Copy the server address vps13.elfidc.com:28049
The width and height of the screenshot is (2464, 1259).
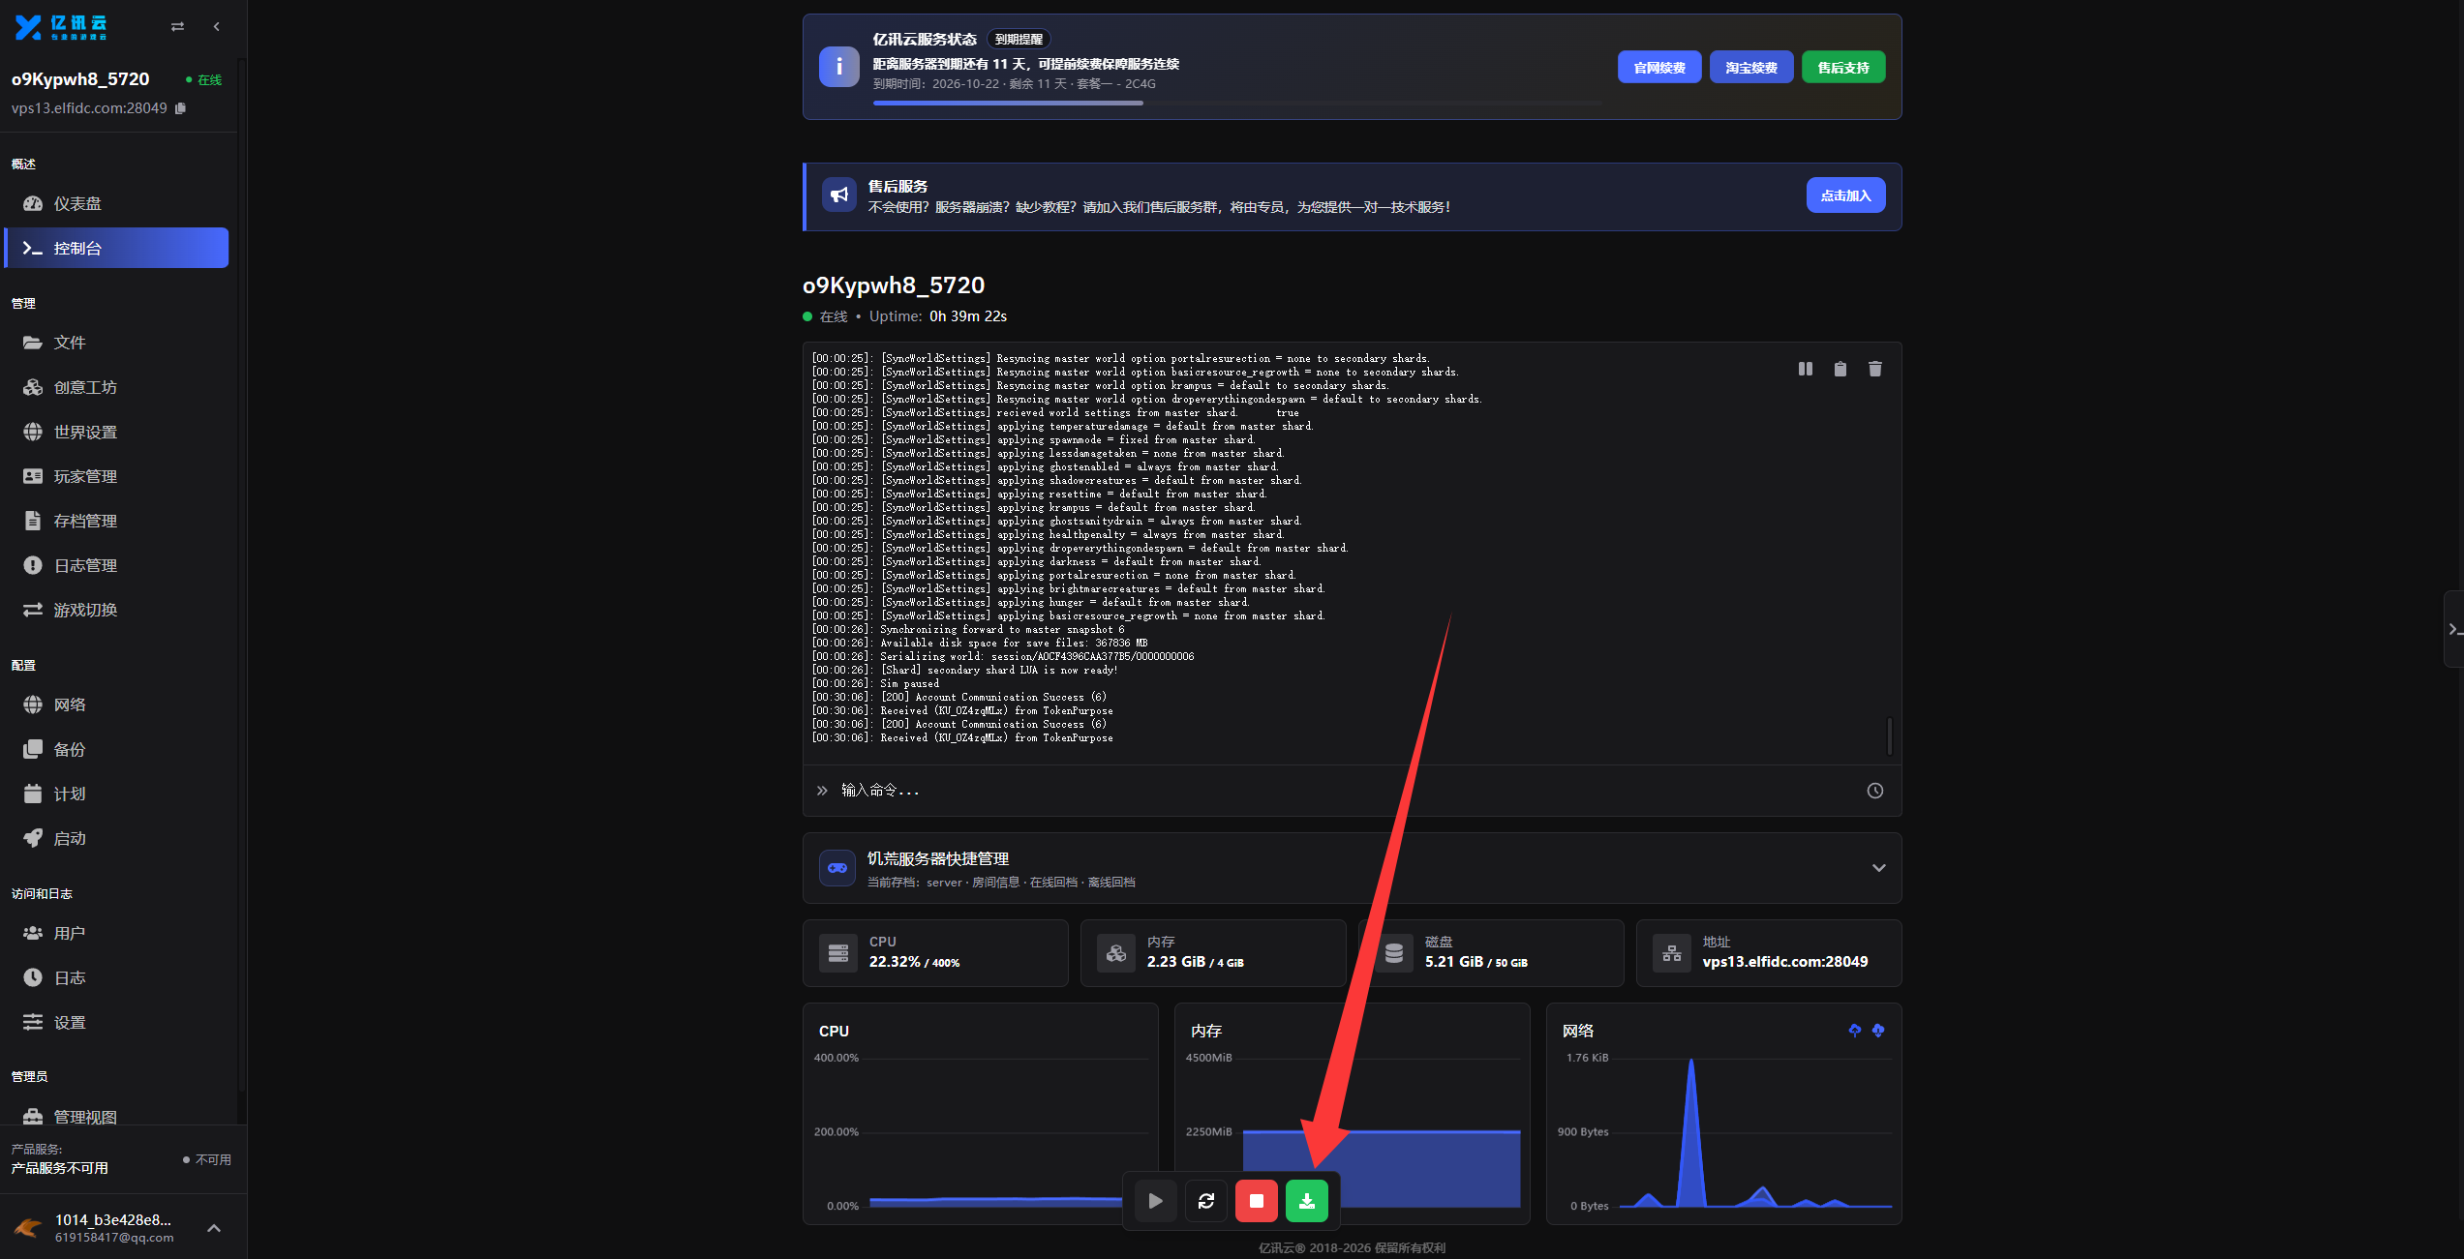tap(180, 108)
